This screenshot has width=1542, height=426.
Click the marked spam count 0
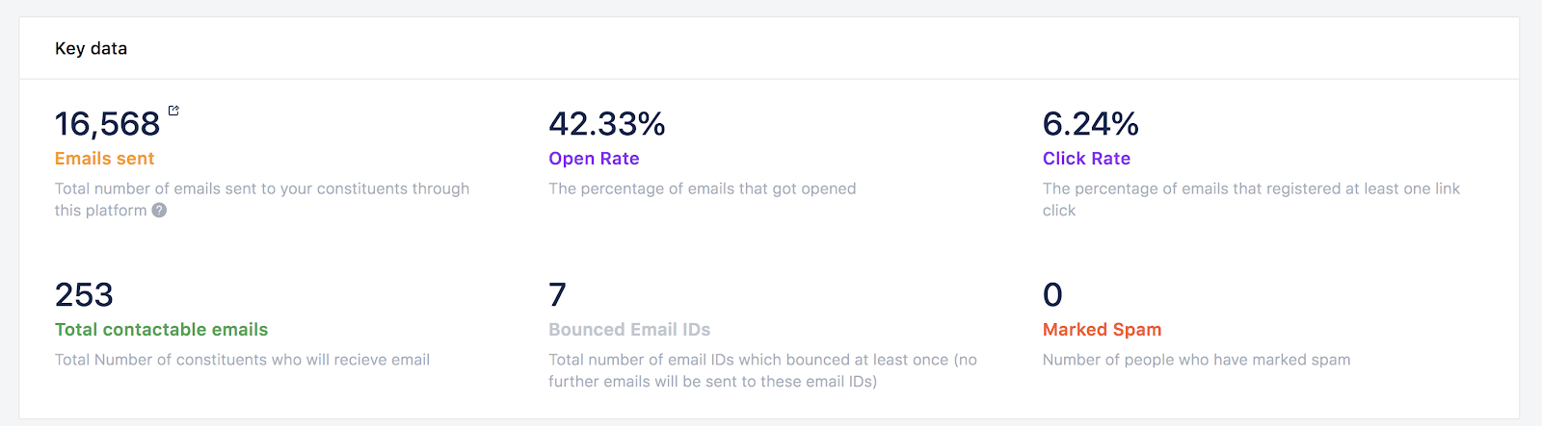click(1052, 295)
